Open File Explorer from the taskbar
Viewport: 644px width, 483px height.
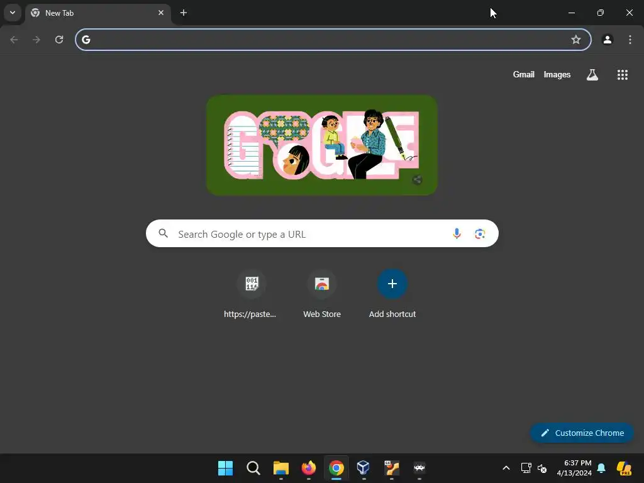(281, 468)
